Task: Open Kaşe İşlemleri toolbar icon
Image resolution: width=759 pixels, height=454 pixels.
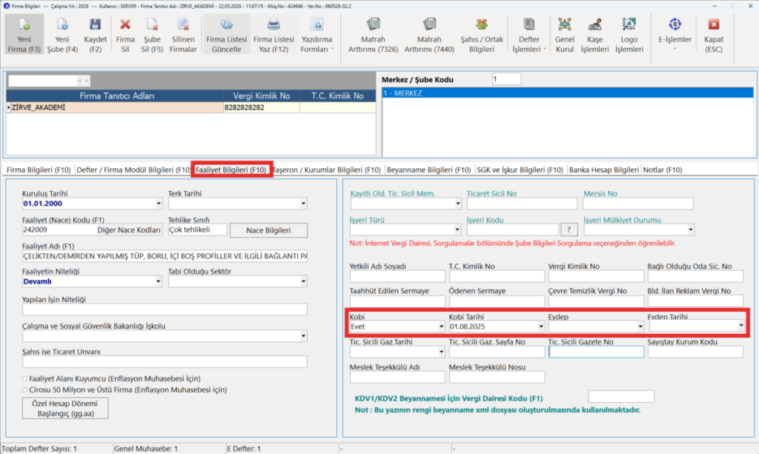Action: pos(594,24)
